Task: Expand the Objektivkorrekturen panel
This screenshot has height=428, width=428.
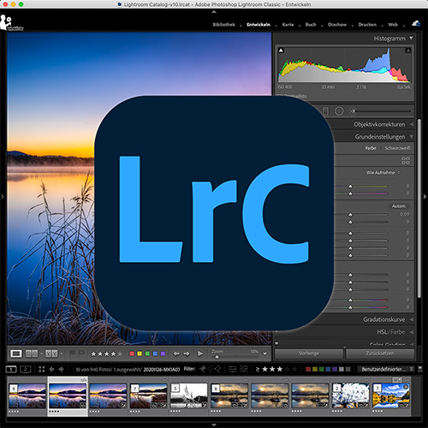Action: 412,124
